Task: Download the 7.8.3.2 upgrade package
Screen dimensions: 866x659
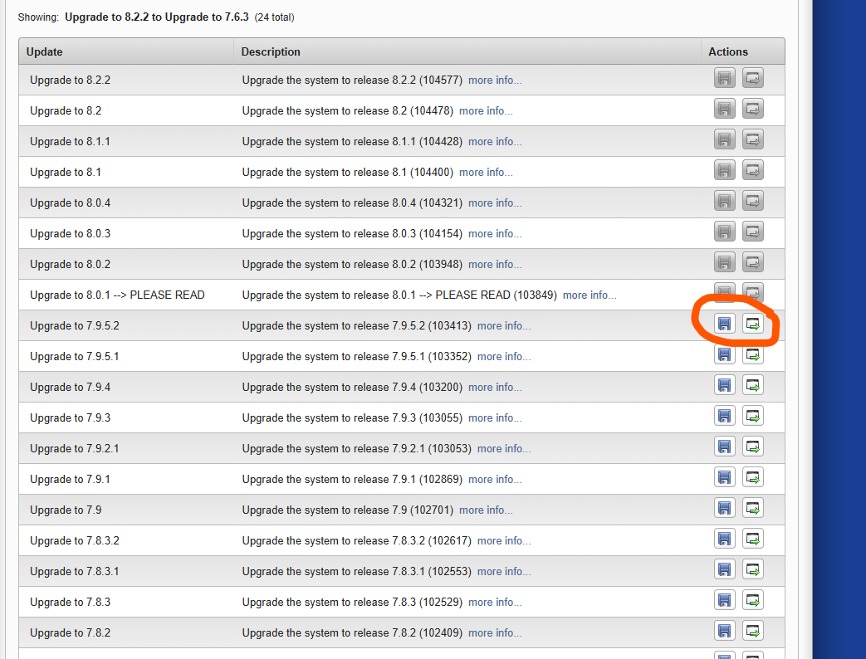Action: 725,539
